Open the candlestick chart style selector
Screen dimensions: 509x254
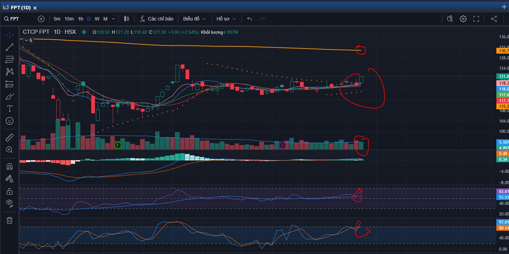[127, 19]
